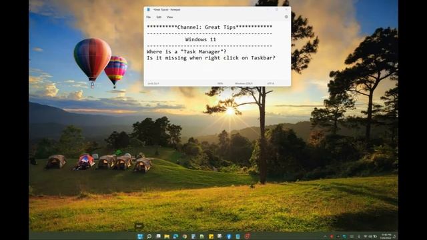Click the UTF-8 encoding status entry
This screenshot has height=240, width=427.
(270, 83)
